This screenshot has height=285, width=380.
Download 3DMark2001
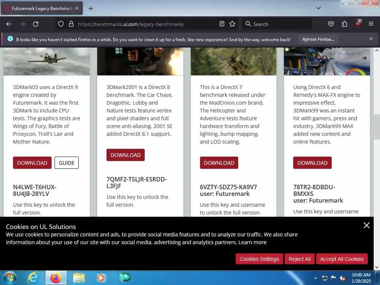125,155
